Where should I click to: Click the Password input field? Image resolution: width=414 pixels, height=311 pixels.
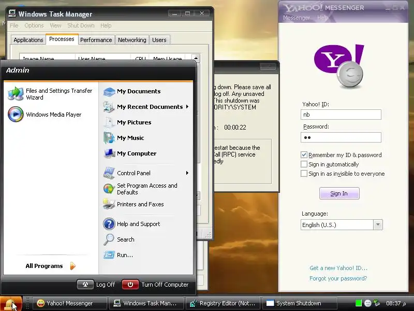(341, 137)
